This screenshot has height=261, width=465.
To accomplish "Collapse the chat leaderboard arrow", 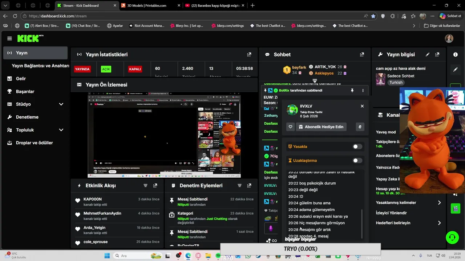I will pos(315,81).
